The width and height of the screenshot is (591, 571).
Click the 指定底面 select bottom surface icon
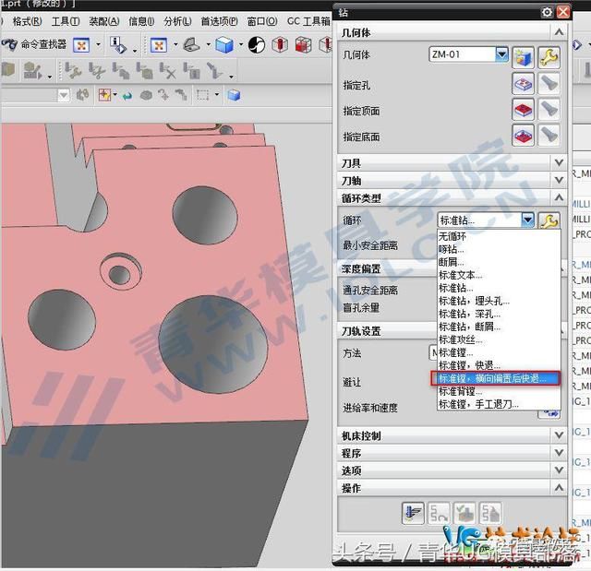(524, 135)
